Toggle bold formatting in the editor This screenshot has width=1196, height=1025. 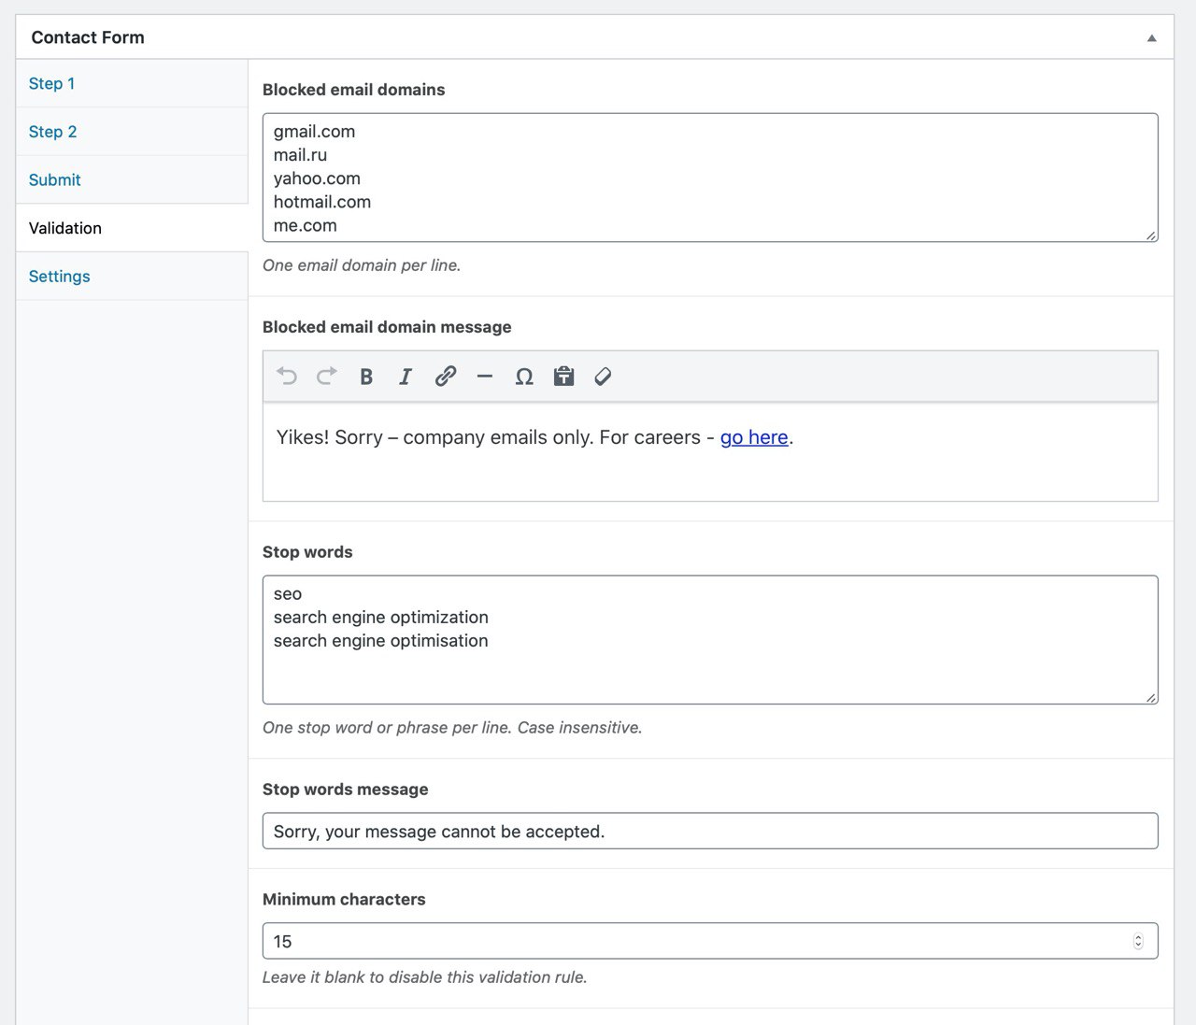(366, 377)
